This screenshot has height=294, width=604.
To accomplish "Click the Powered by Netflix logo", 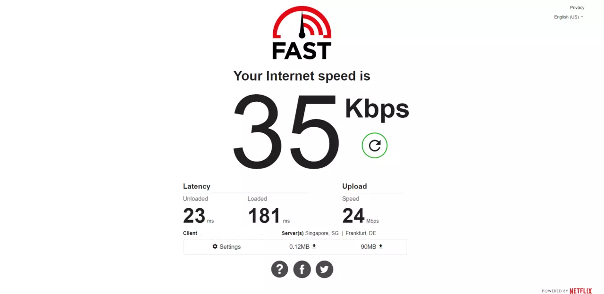I will 567,291.
